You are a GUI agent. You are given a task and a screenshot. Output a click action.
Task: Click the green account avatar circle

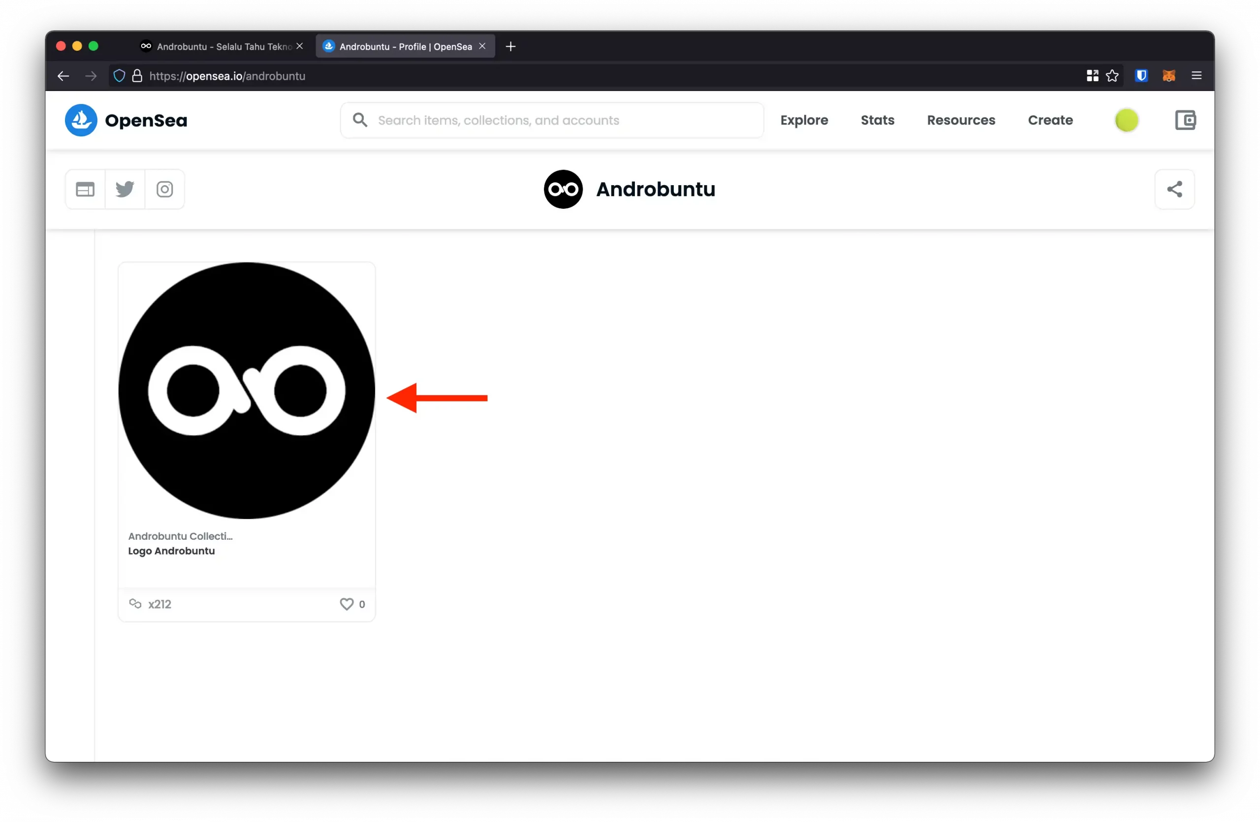pos(1126,120)
